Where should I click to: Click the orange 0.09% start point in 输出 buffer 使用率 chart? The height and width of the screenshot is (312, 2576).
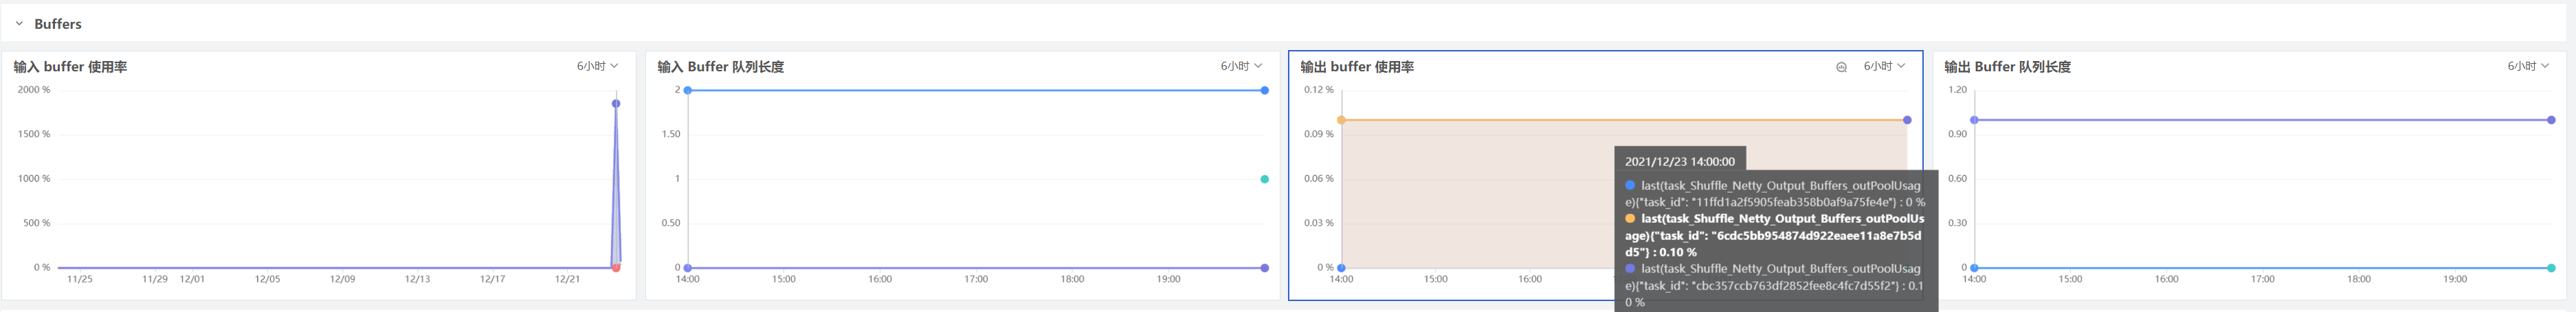pos(1341,121)
